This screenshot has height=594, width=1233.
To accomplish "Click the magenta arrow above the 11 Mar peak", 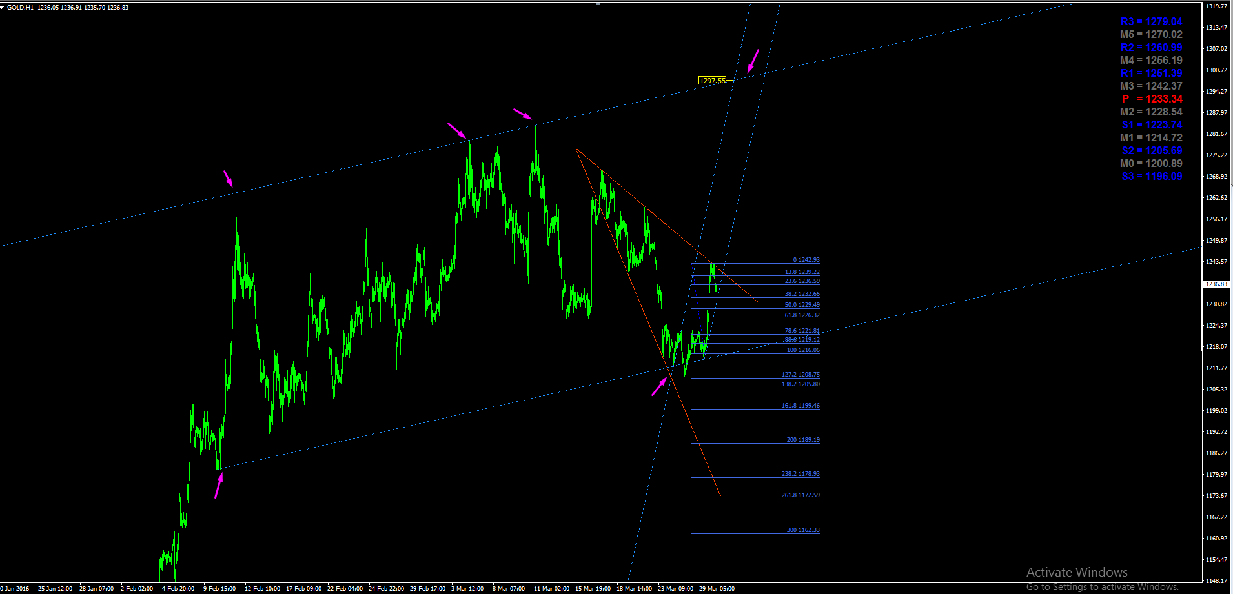I will (x=523, y=114).
